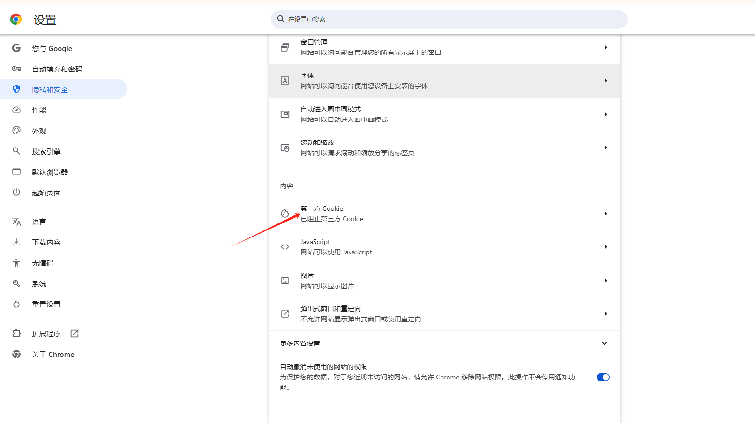The height and width of the screenshot is (423, 755).
Task: Click the reset icon beside 重置设置
Action: pos(16,304)
